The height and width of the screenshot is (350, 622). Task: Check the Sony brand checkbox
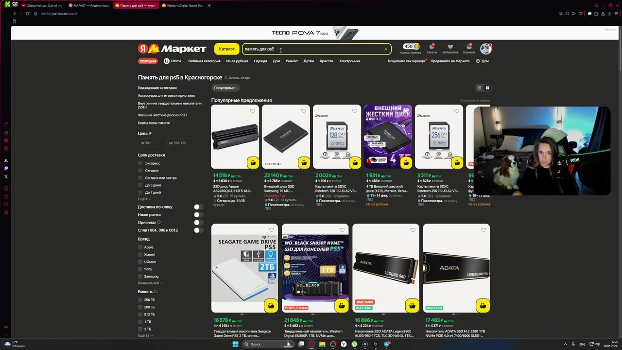pyautogui.click(x=140, y=269)
